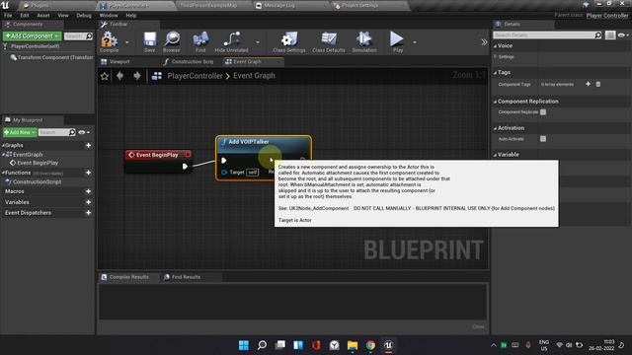Click the Play toolbar button
This screenshot has width=632, height=355.
(397, 41)
